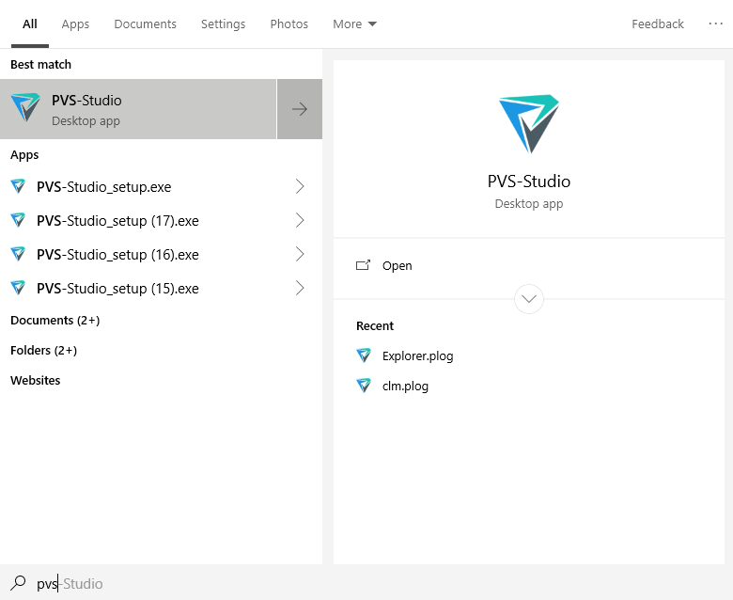Click the search magnifier icon
733x600 pixels.
(x=18, y=583)
